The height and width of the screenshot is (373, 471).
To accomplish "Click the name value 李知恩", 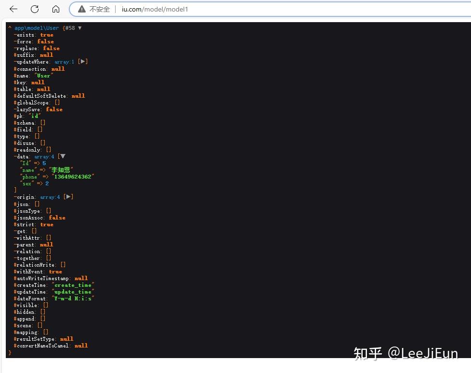I will (61, 170).
